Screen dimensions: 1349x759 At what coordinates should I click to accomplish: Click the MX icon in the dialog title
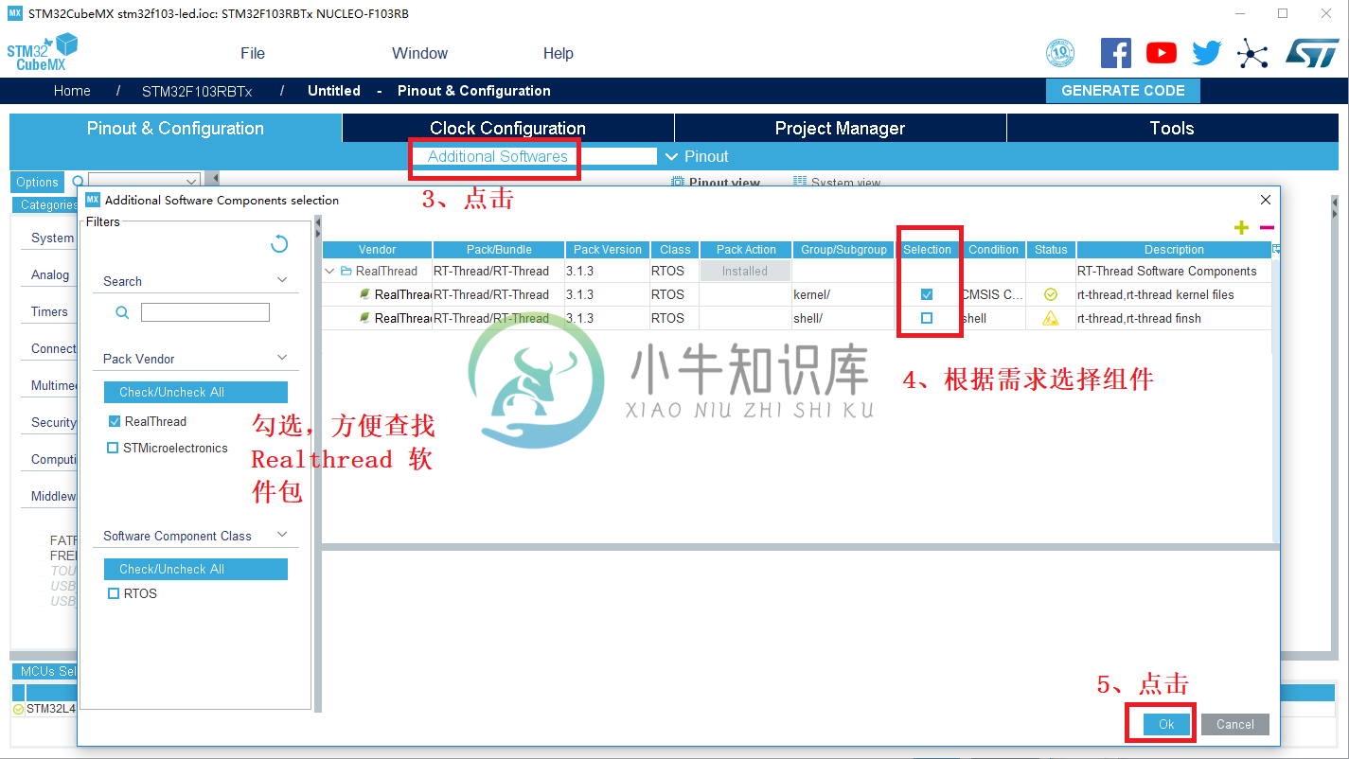[93, 200]
